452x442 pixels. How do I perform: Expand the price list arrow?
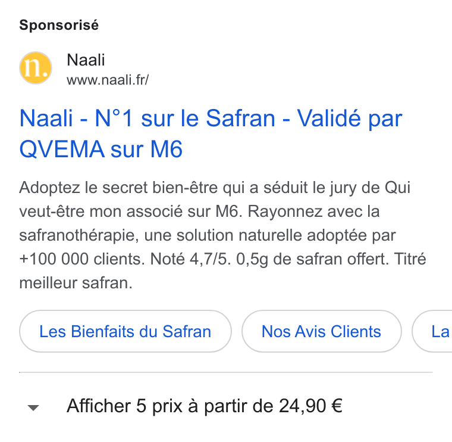coord(33,407)
